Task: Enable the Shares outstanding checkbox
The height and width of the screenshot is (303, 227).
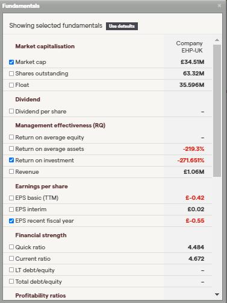Action: (x=11, y=74)
